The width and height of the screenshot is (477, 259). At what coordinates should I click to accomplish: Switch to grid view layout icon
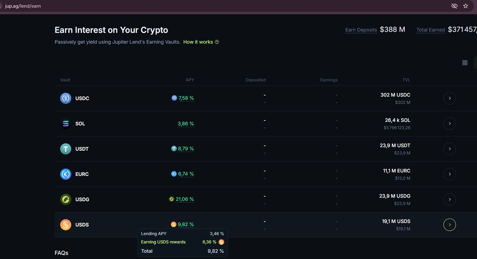click(465, 63)
